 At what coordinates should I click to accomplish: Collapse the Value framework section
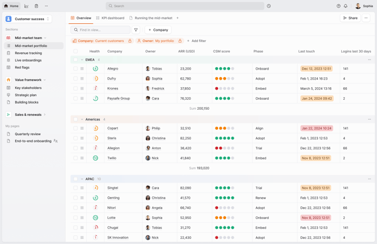[x=45, y=80]
